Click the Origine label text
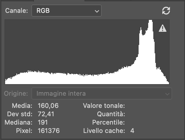This screenshot has height=140, width=185. [x=16, y=93]
